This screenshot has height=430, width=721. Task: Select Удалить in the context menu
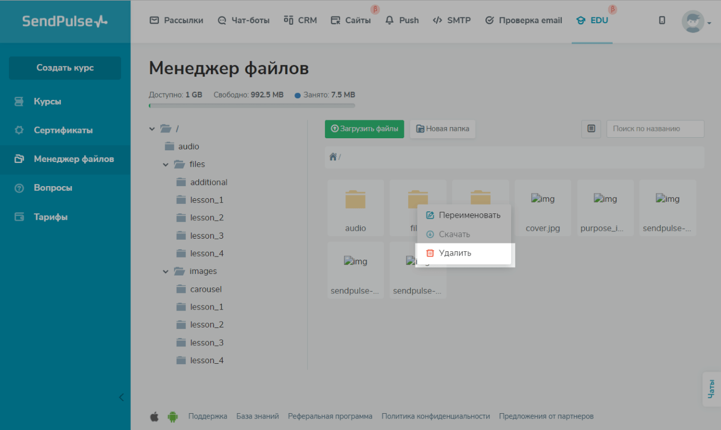(455, 253)
